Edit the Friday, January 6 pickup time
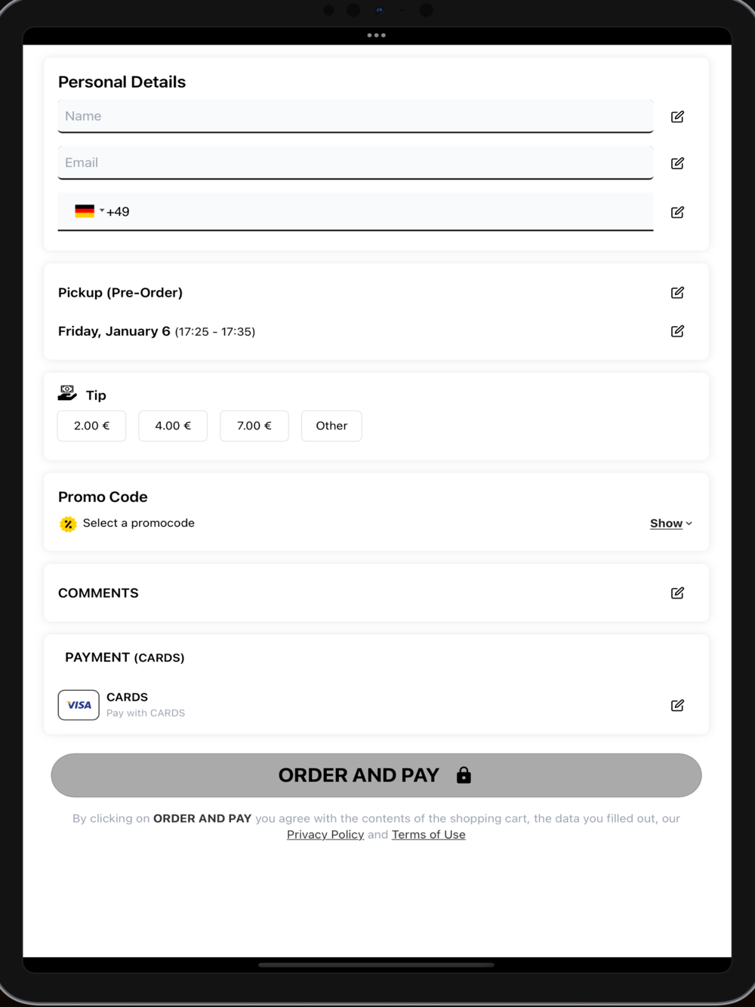The height and width of the screenshot is (1007, 755). [677, 331]
